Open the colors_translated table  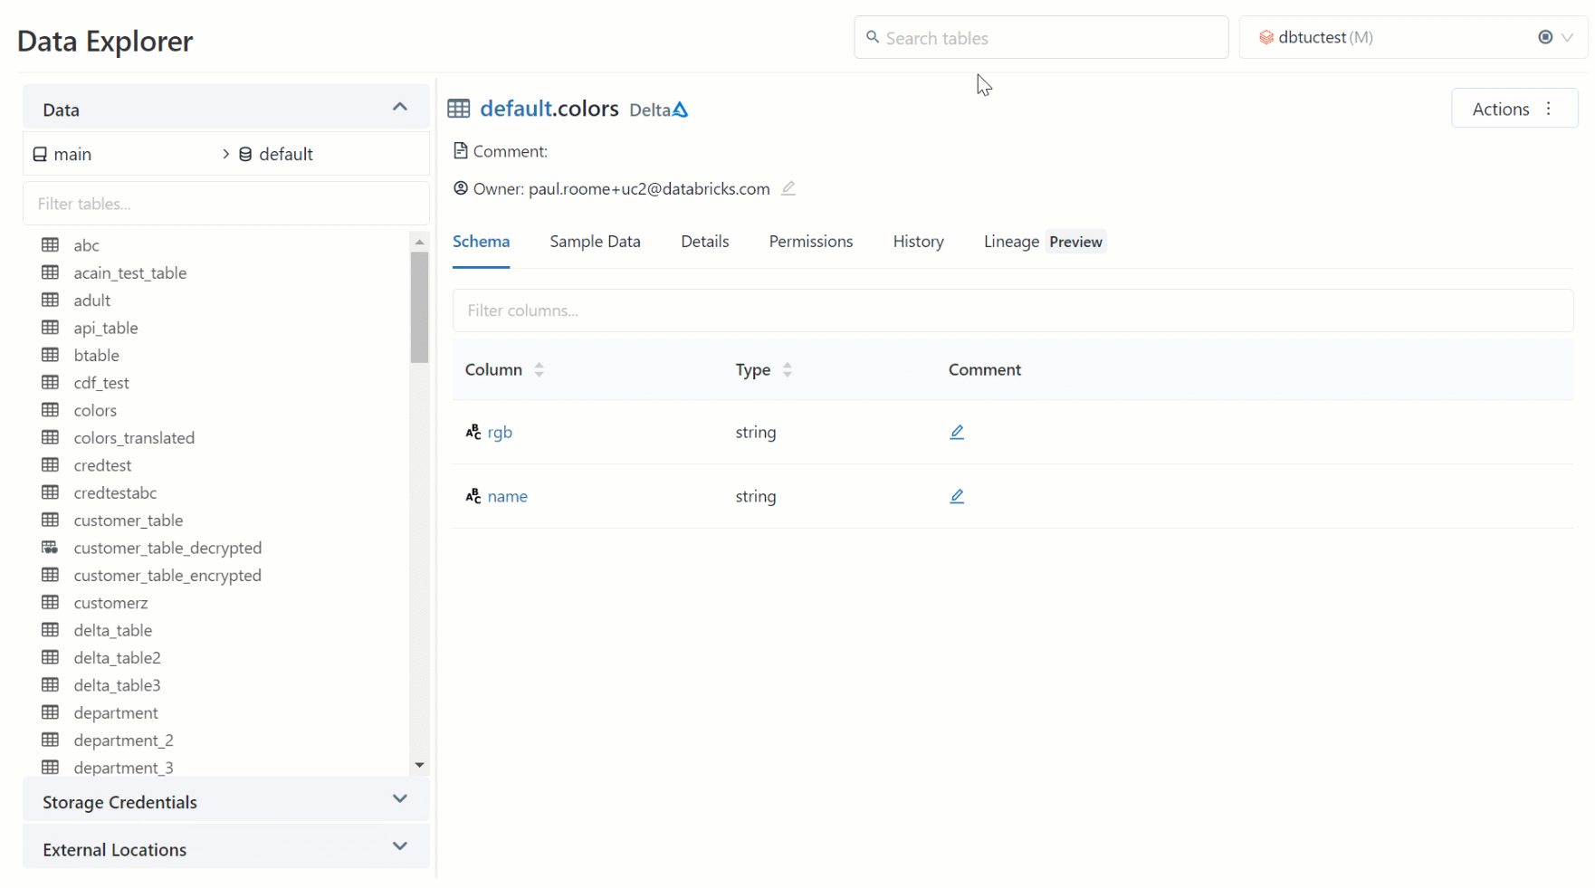coord(134,438)
